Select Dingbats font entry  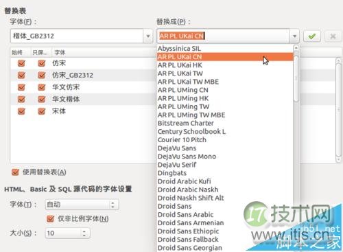coord(225,173)
